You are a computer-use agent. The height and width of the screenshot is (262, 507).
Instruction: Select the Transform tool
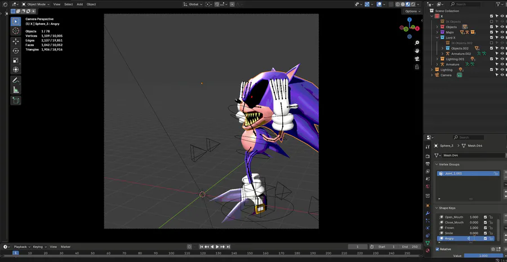[x=16, y=69]
